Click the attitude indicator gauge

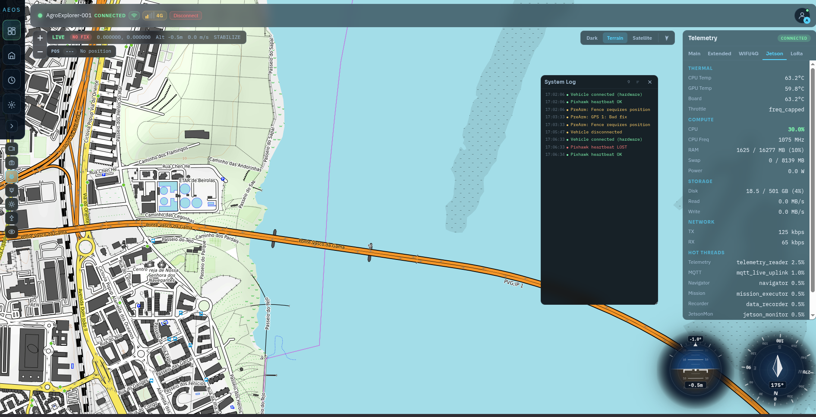pos(695,369)
